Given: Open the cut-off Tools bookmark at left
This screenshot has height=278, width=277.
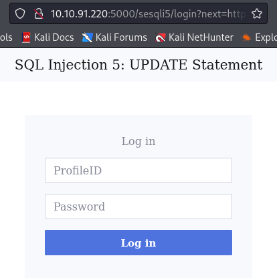Looking at the screenshot, I should click(6, 37).
